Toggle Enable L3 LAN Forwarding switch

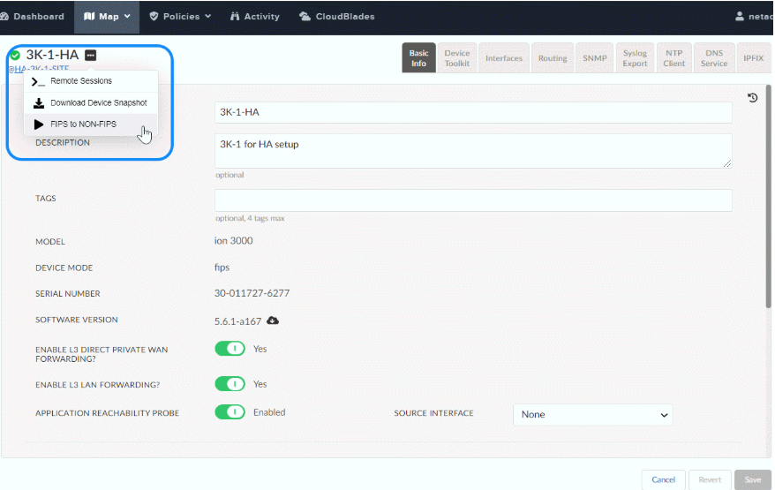click(x=230, y=384)
